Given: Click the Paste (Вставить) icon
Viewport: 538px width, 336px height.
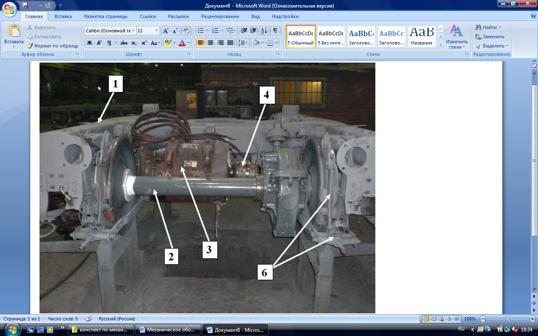Looking at the screenshot, I should (14, 31).
